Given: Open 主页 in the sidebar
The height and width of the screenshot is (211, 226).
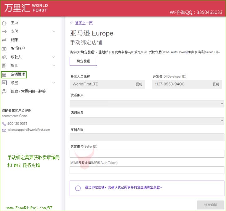Looking at the screenshot, I should [x=14, y=23].
